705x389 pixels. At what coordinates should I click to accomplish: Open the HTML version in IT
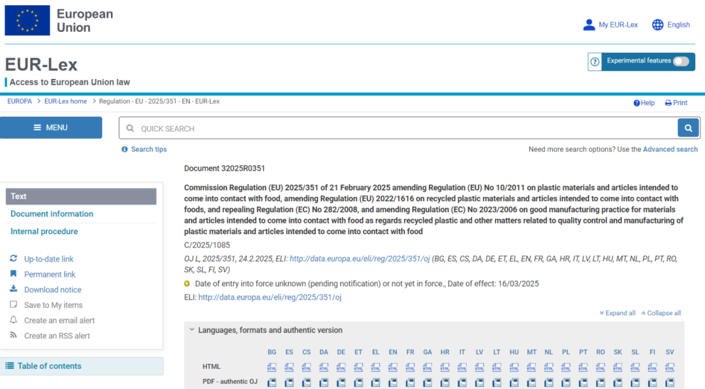coord(462,367)
